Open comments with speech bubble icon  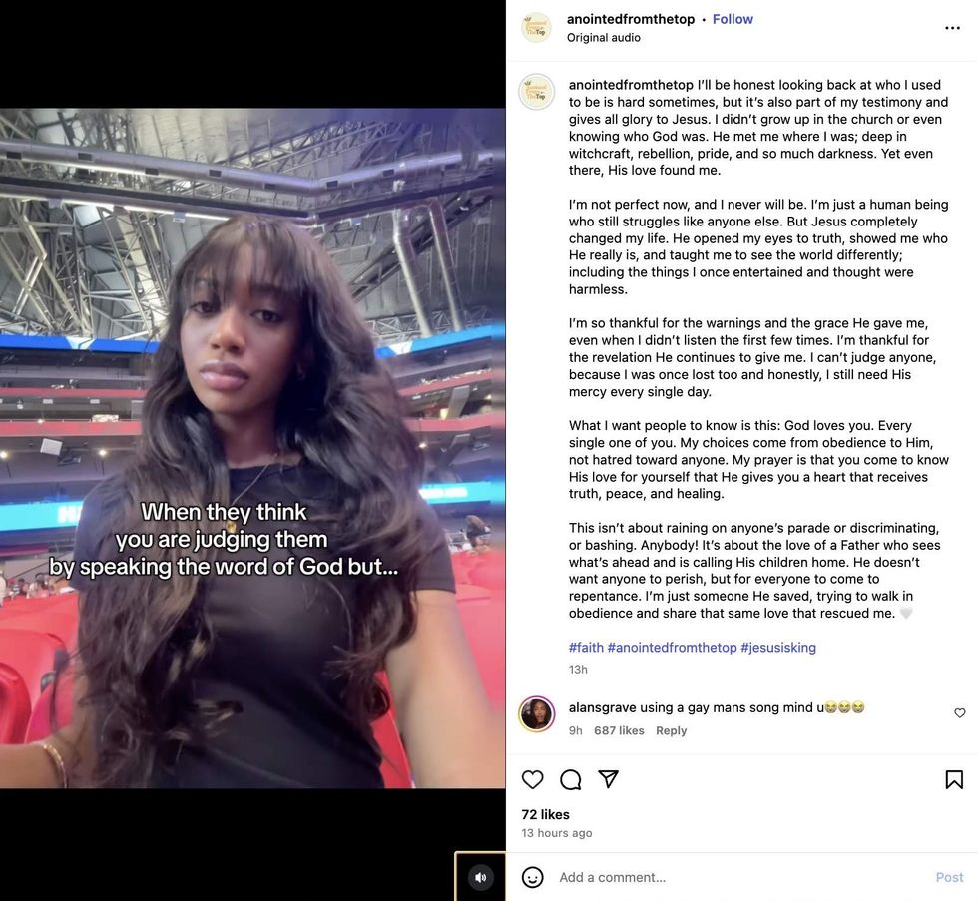(x=570, y=779)
